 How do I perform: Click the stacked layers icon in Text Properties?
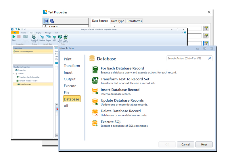pos(52,21)
